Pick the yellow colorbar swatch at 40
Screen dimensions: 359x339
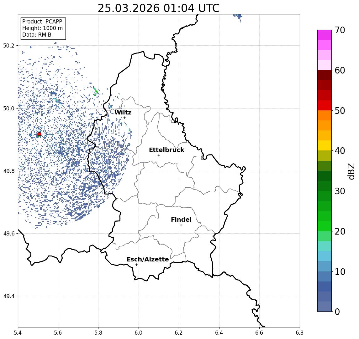pyautogui.click(x=325, y=146)
